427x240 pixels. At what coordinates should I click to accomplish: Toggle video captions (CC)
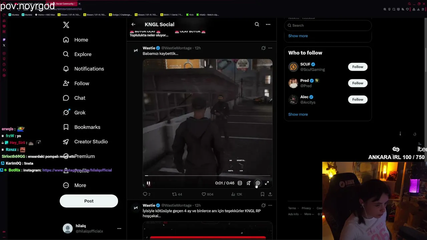(x=240, y=183)
